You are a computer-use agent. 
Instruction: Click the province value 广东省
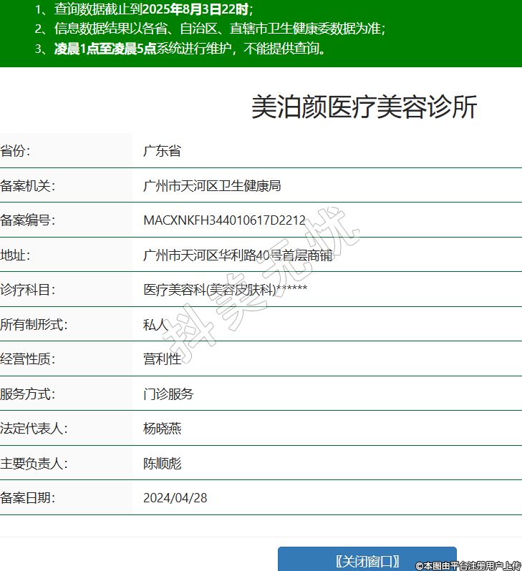coord(162,151)
